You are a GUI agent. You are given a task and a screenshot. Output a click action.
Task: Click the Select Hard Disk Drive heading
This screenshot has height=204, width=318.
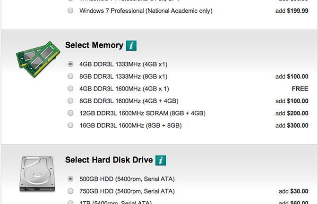(109, 160)
